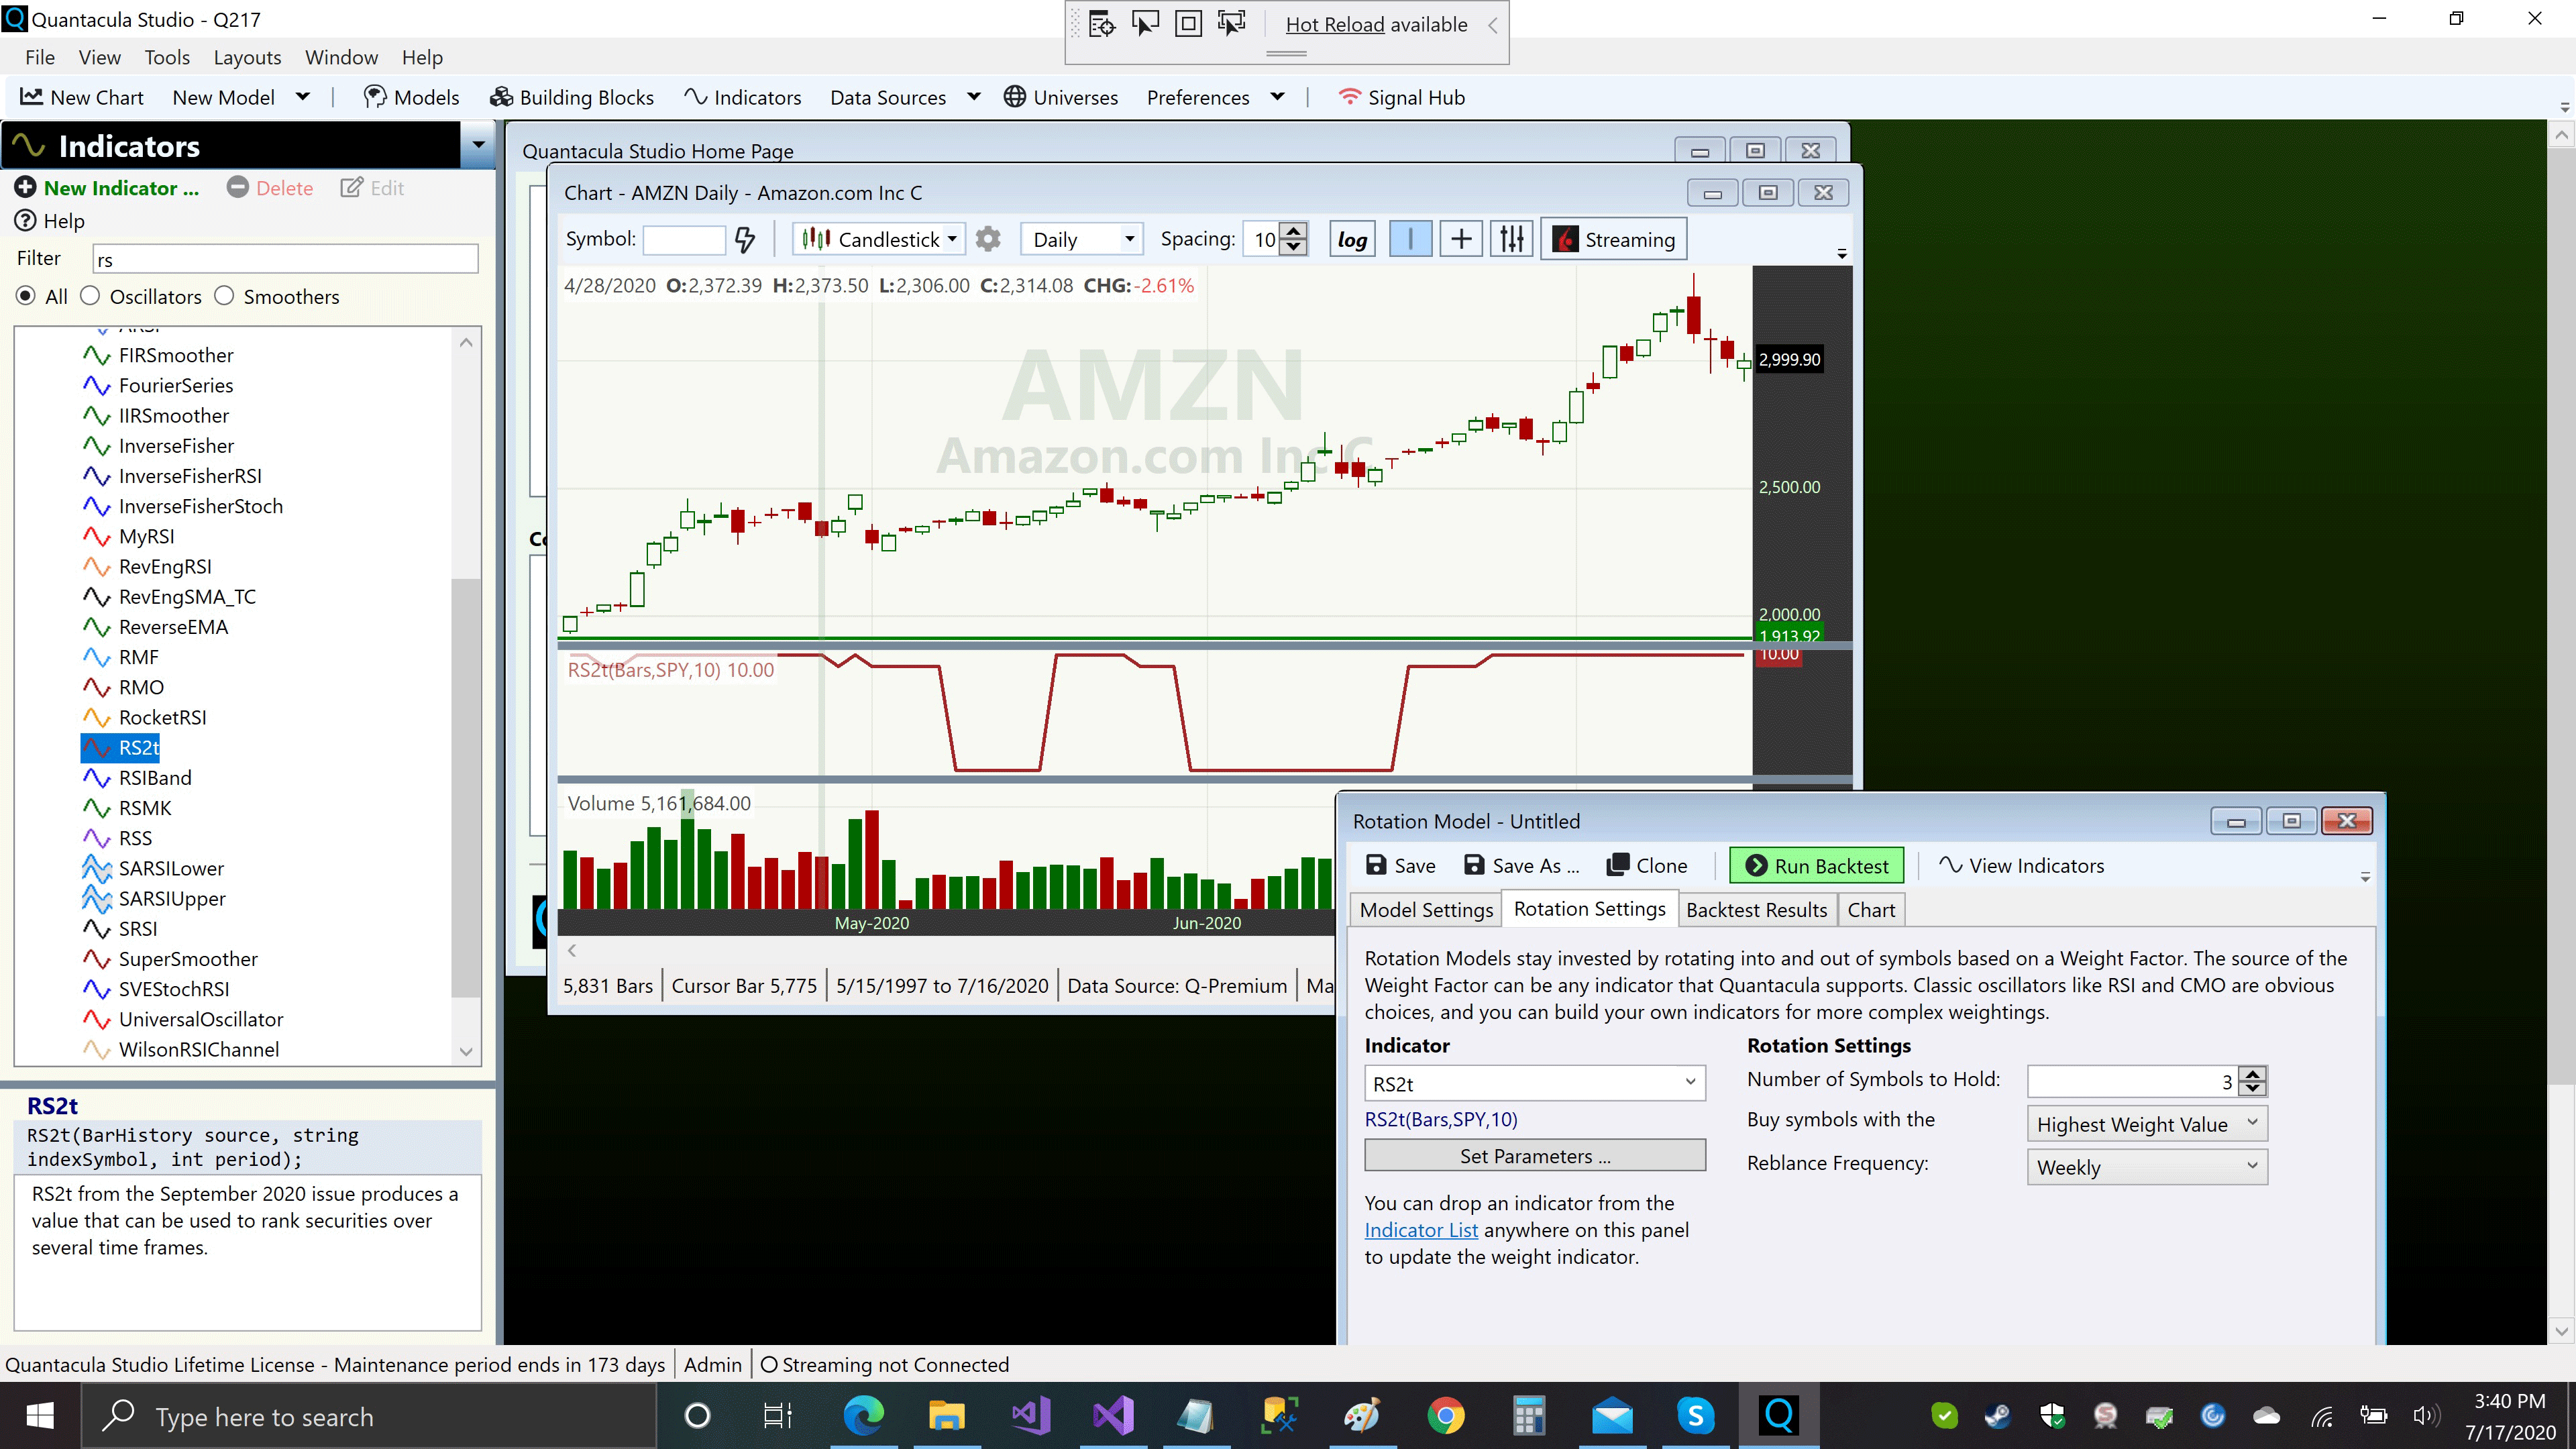This screenshot has width=2576, height=1449.
Task: Clone the Rotation Model
Action: (1646, 865)
